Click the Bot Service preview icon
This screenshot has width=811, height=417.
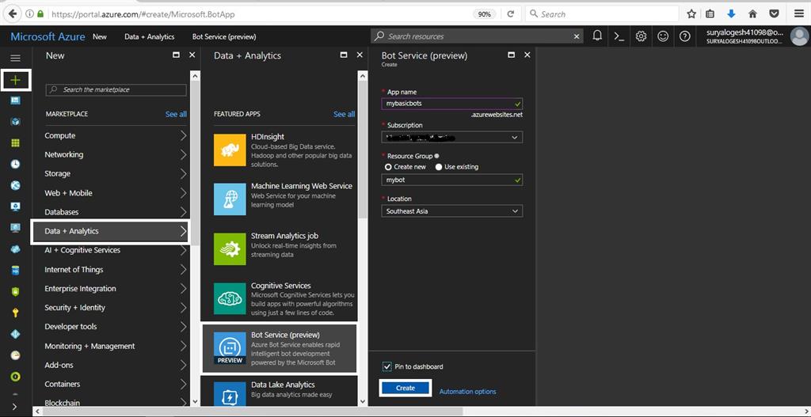click(230, 347)
